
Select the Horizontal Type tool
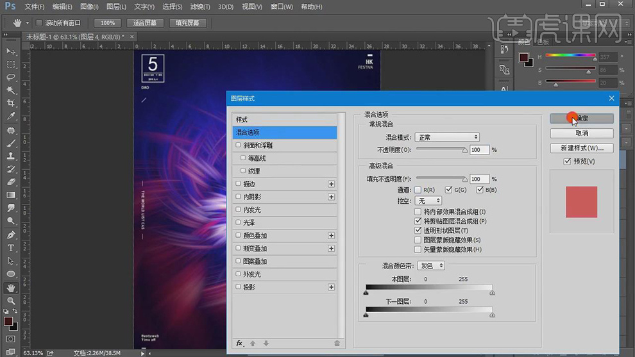click(11, 248)
